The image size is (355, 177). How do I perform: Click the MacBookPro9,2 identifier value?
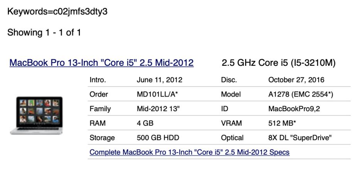click(x=292, y=109)
